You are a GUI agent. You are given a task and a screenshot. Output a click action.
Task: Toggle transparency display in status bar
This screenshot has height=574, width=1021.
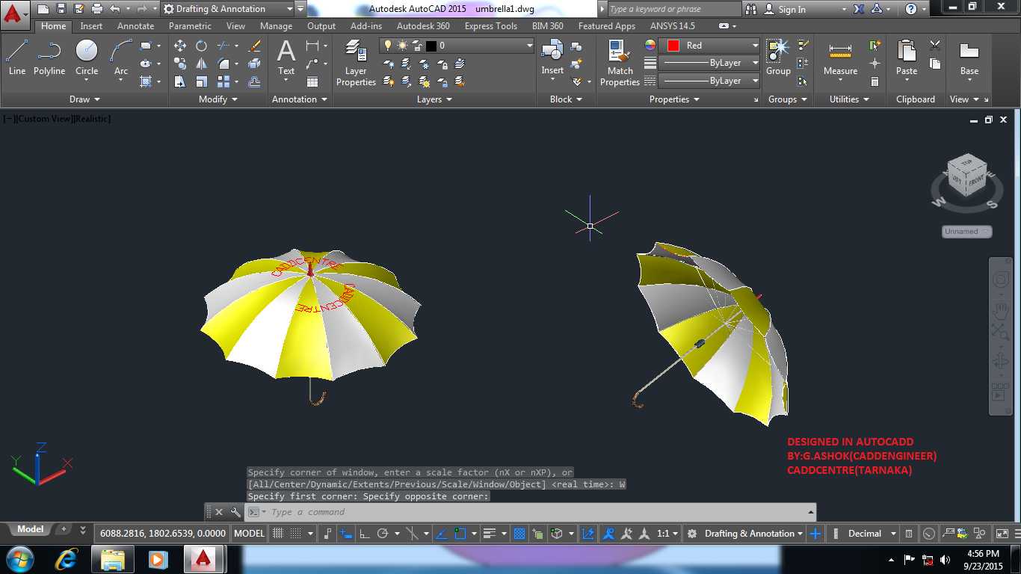coord(519,534)
